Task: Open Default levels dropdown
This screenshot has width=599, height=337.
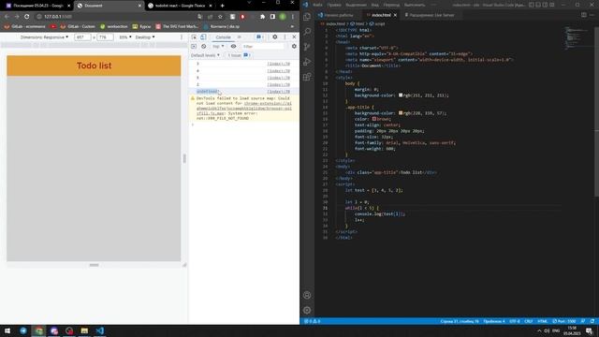Action: click(206, 55)
